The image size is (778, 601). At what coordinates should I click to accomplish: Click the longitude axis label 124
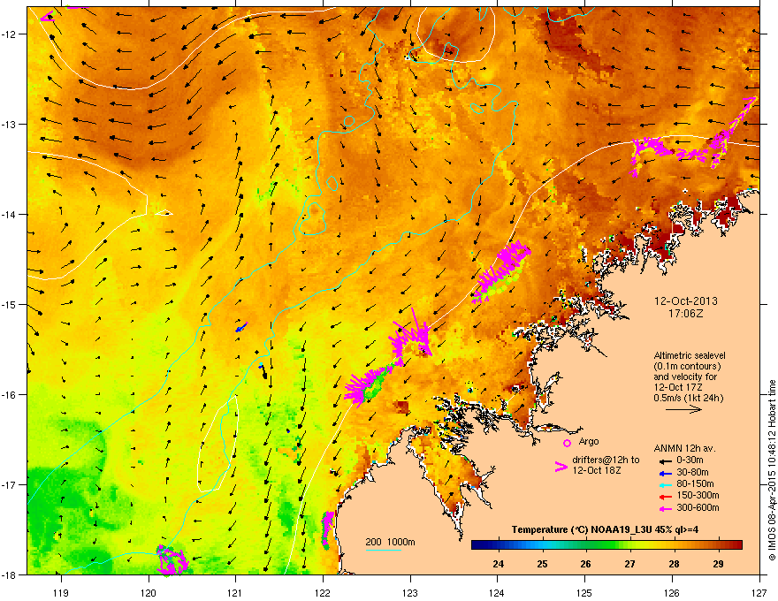click(x=497, y=592)
